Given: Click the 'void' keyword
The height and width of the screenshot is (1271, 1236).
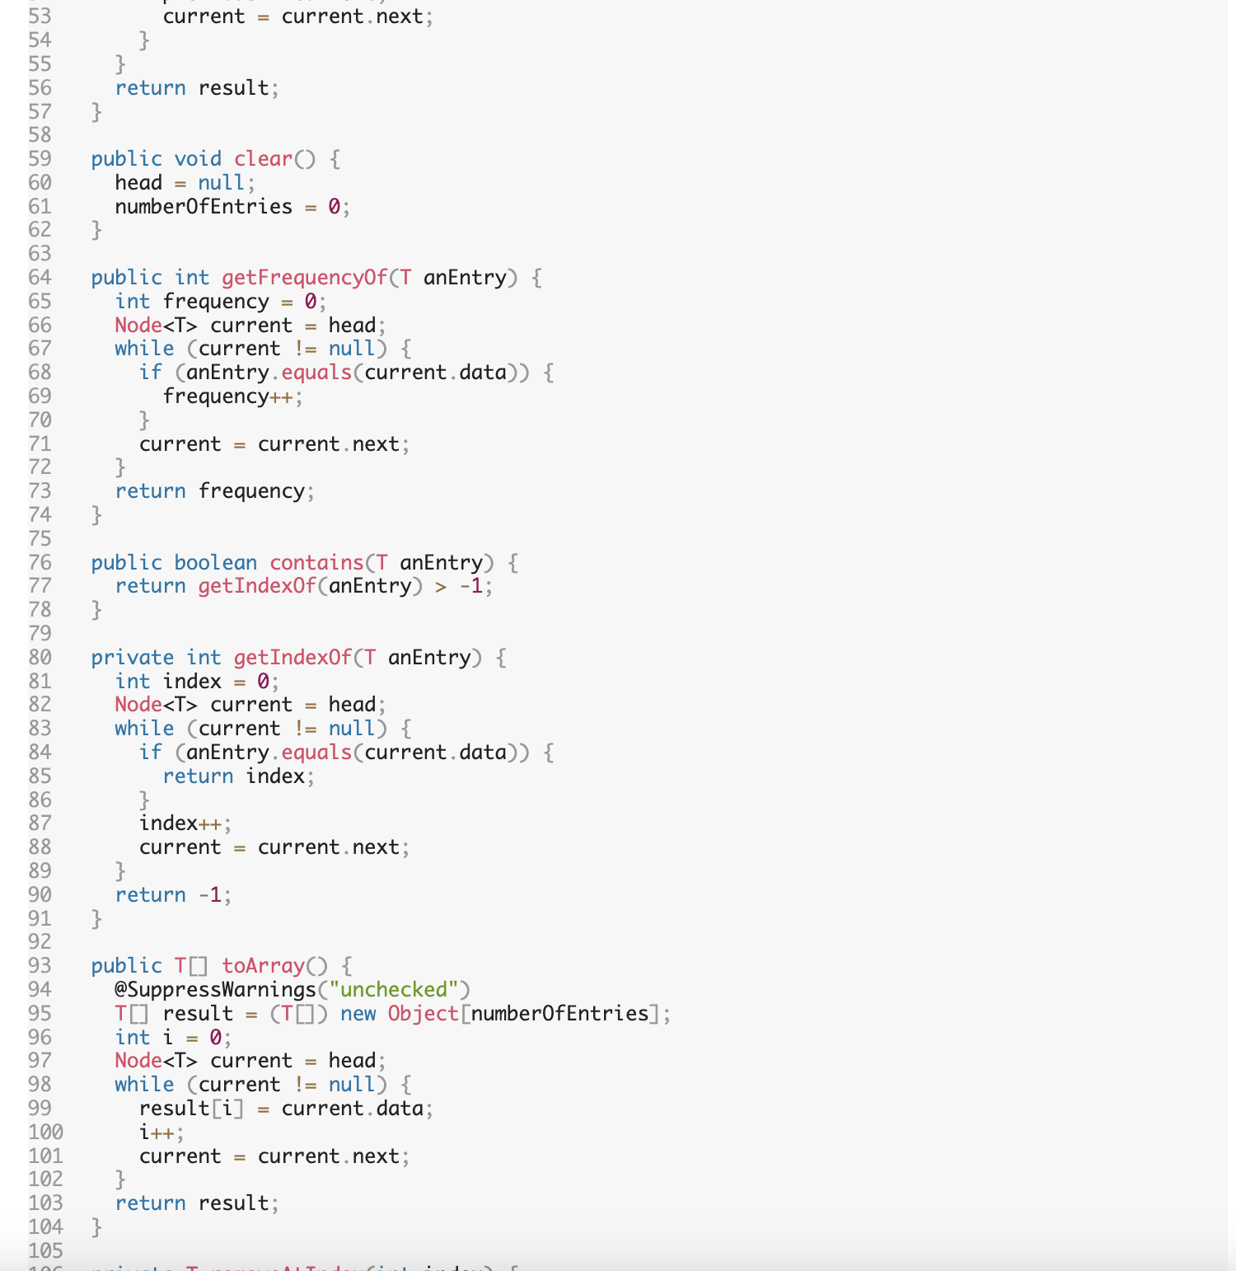Looking at the screenshot, I should pyautogui.click(x=198, y=158).
